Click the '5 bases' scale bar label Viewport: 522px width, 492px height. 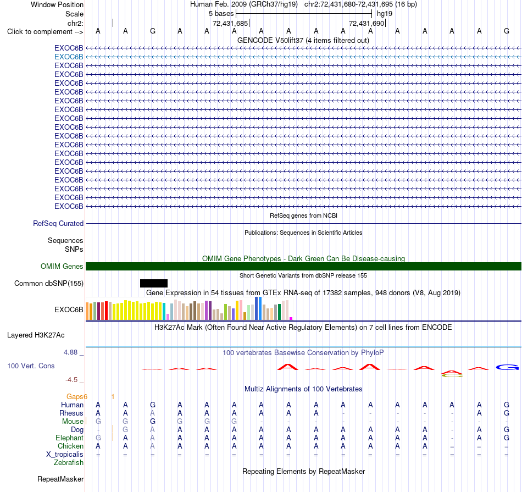coord(221,14)
